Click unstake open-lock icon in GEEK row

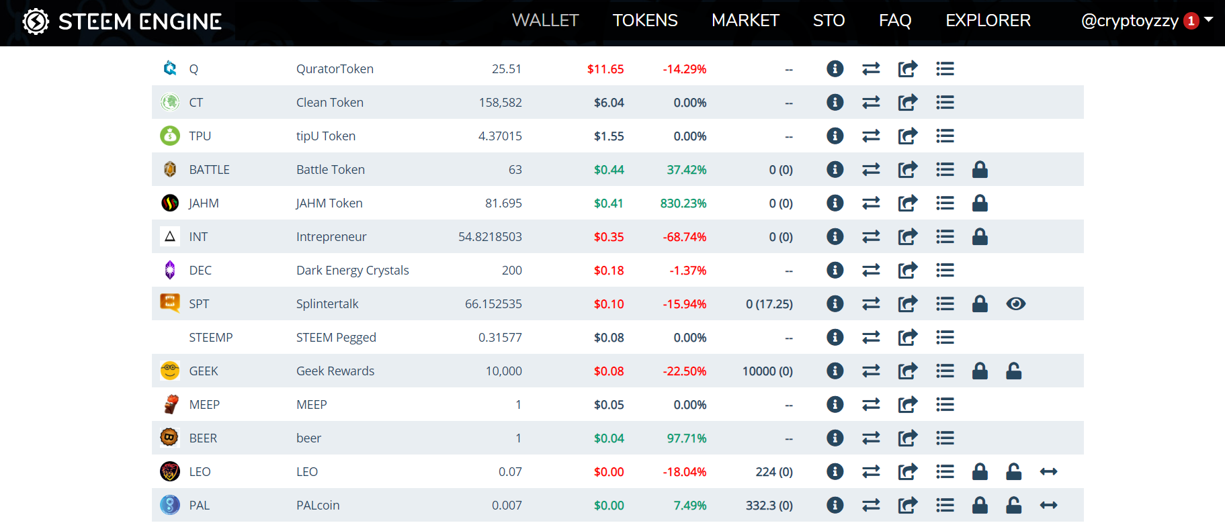coord(1013,371)
